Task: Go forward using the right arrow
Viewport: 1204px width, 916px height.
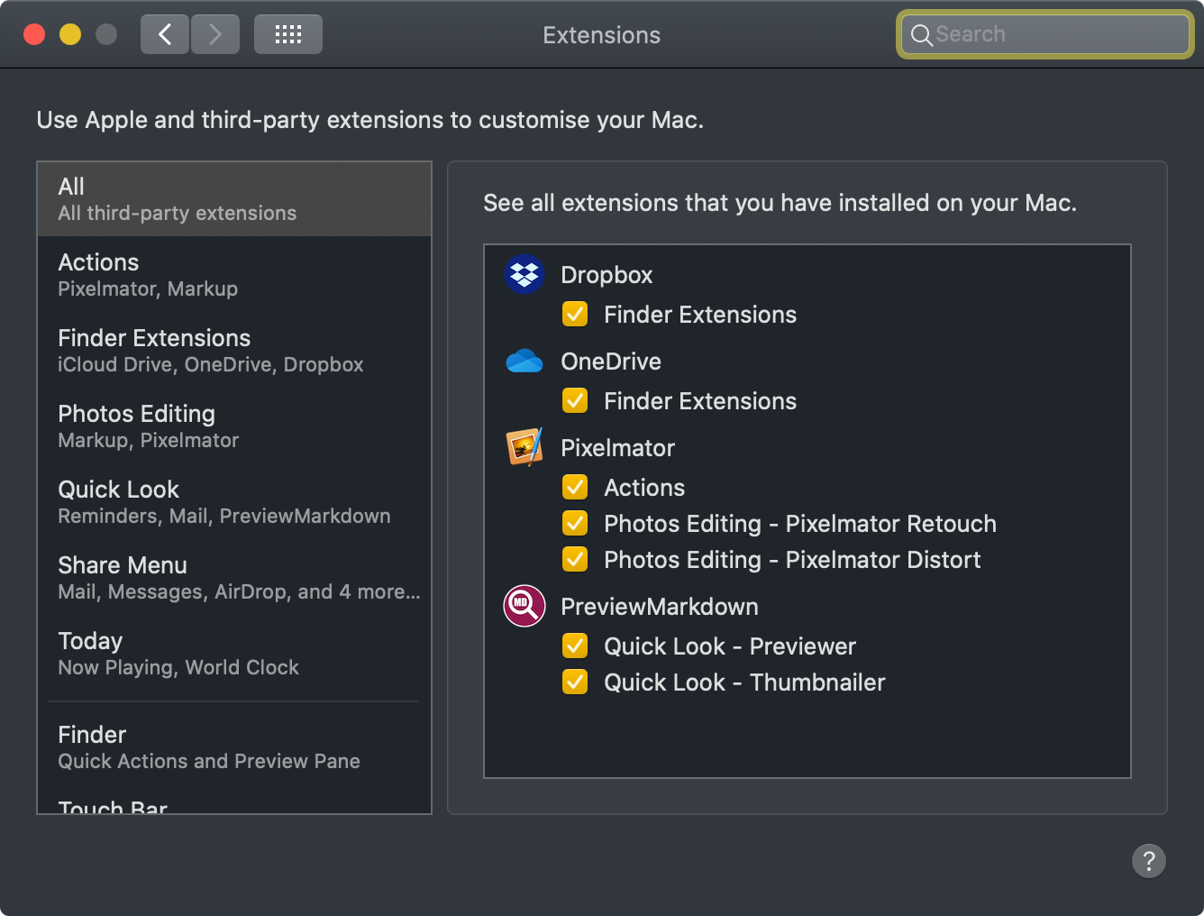Action: 215,35
